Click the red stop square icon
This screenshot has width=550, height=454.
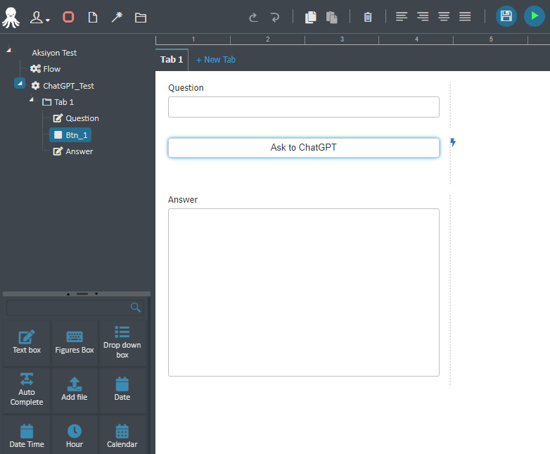click(x=68, y=17)
